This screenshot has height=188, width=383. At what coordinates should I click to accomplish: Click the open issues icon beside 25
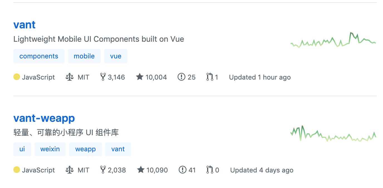pos(181,77)
